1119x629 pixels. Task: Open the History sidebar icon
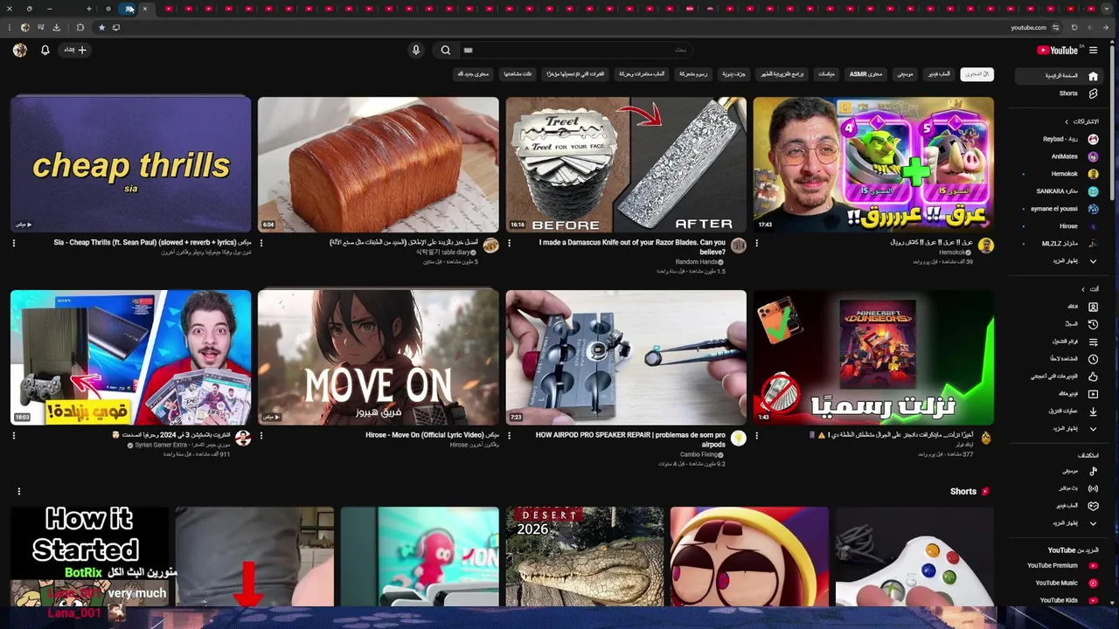(x=1093, y=324)
